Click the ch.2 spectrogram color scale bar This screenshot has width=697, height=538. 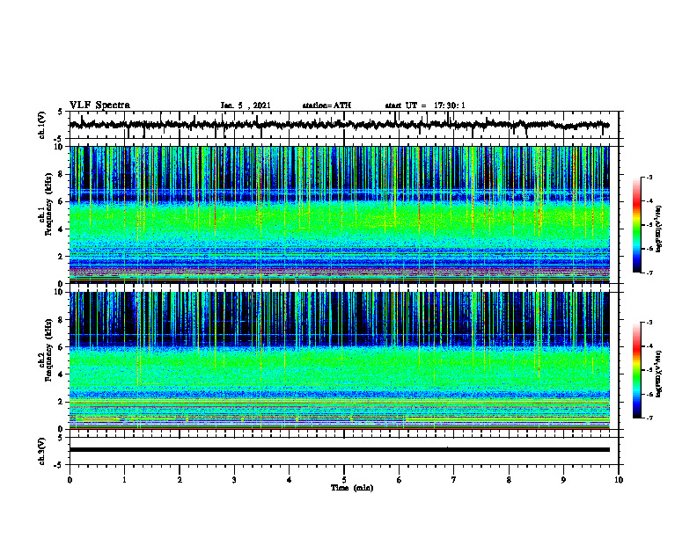636,370
